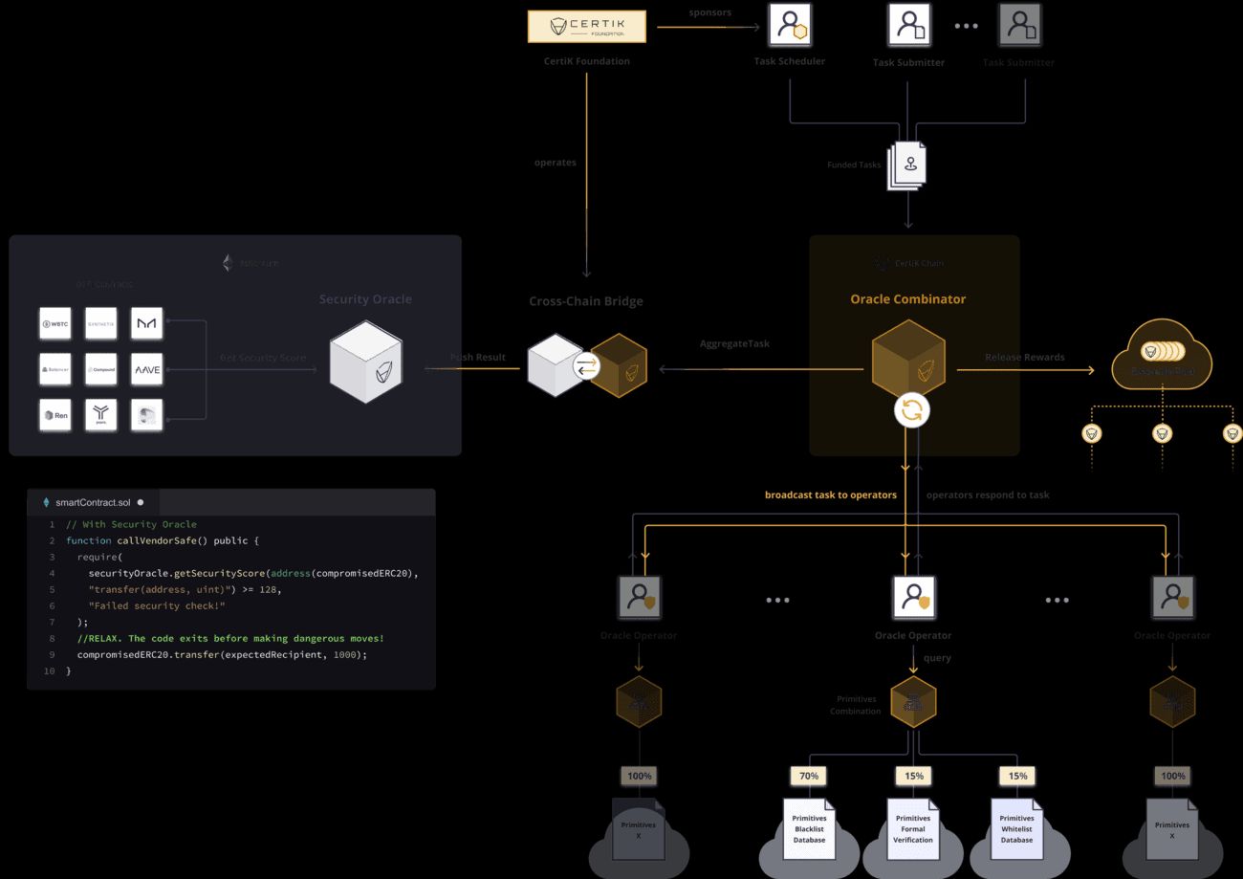Click code line '// With Security Oracle'
The width and height of the screenshot is (1243, 879).
click(x=131, y=524)
